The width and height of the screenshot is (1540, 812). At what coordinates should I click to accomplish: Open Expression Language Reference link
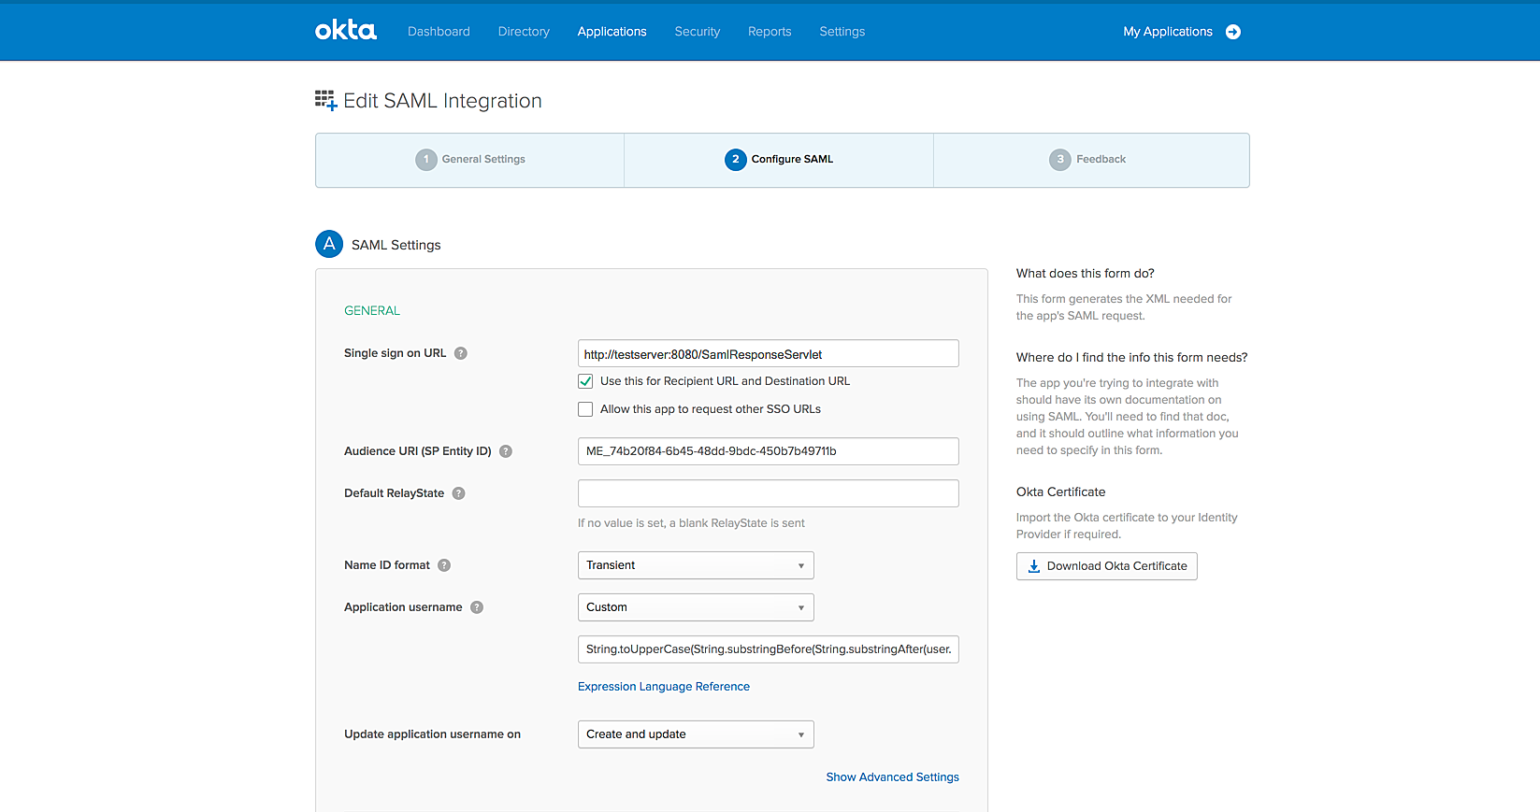(663, 687)
